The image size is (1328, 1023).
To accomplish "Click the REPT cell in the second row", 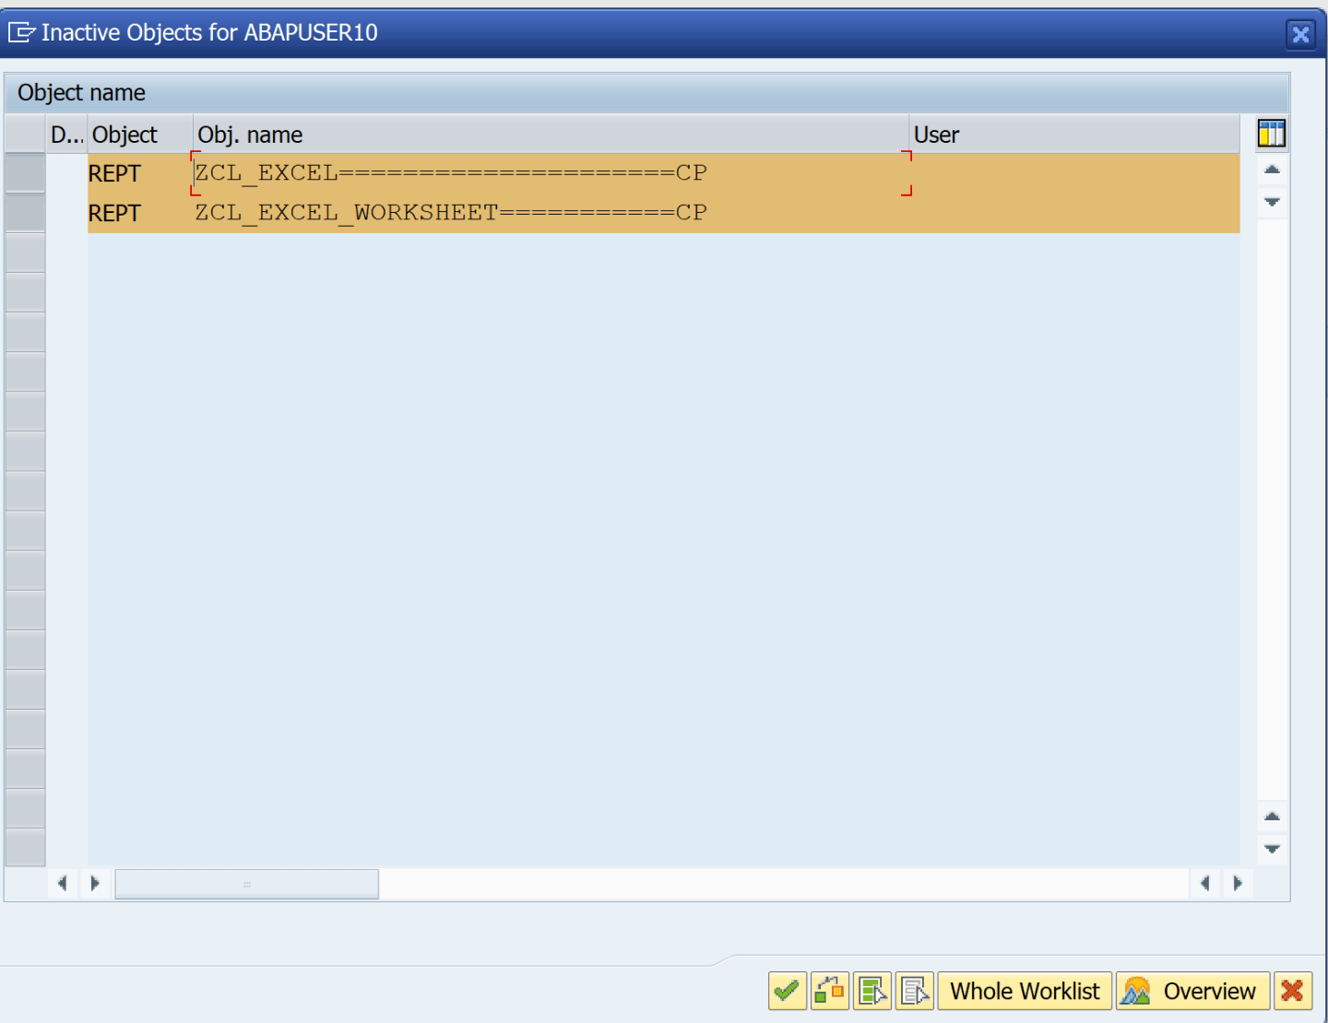I will click(x=115, y=213).
